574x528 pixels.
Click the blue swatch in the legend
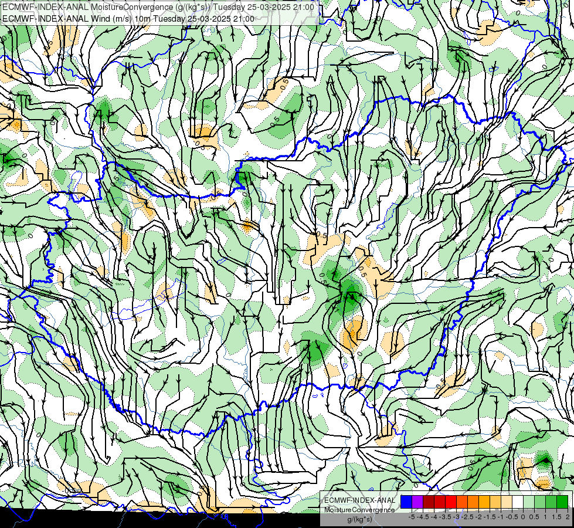(406, 502)
